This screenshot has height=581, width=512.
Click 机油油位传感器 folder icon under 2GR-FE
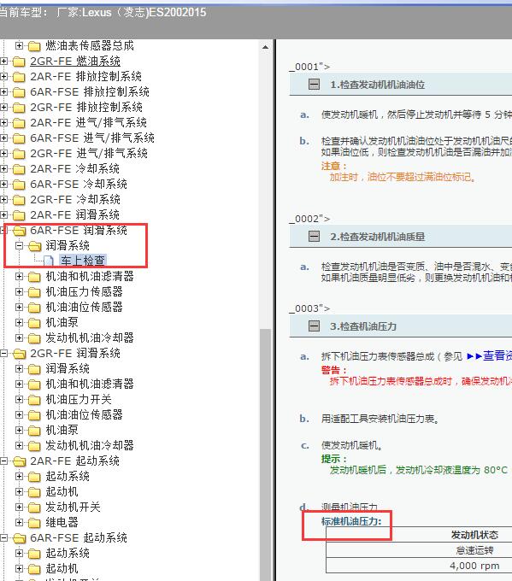34,416
